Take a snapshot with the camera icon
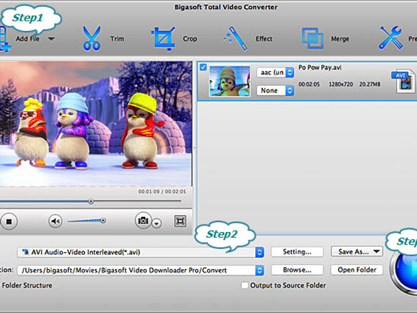This screenshot has height=313, width=417. (143, 221)
